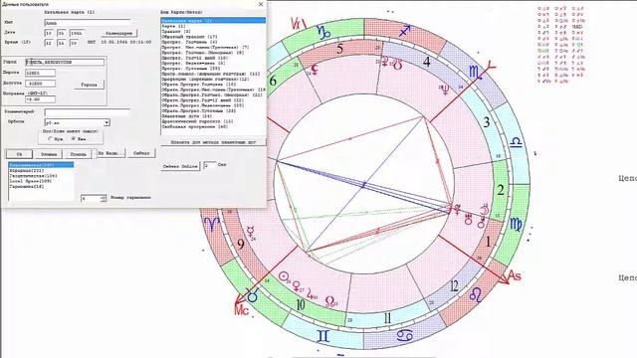
Task: Click the Комментарий comment field
Action: pyautogui.click(x=88, y=112)
